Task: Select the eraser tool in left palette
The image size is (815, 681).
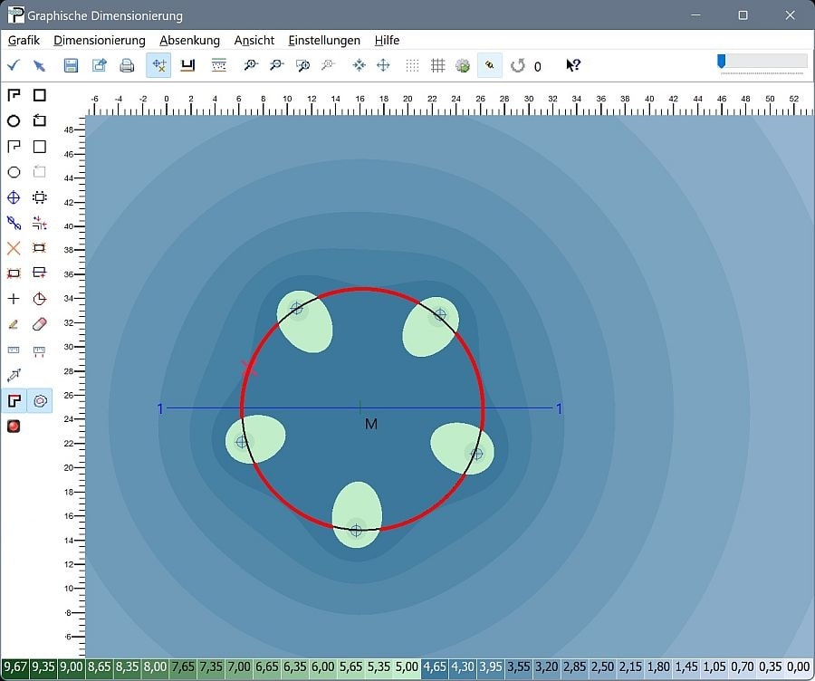Action: (x=39, y=323)
